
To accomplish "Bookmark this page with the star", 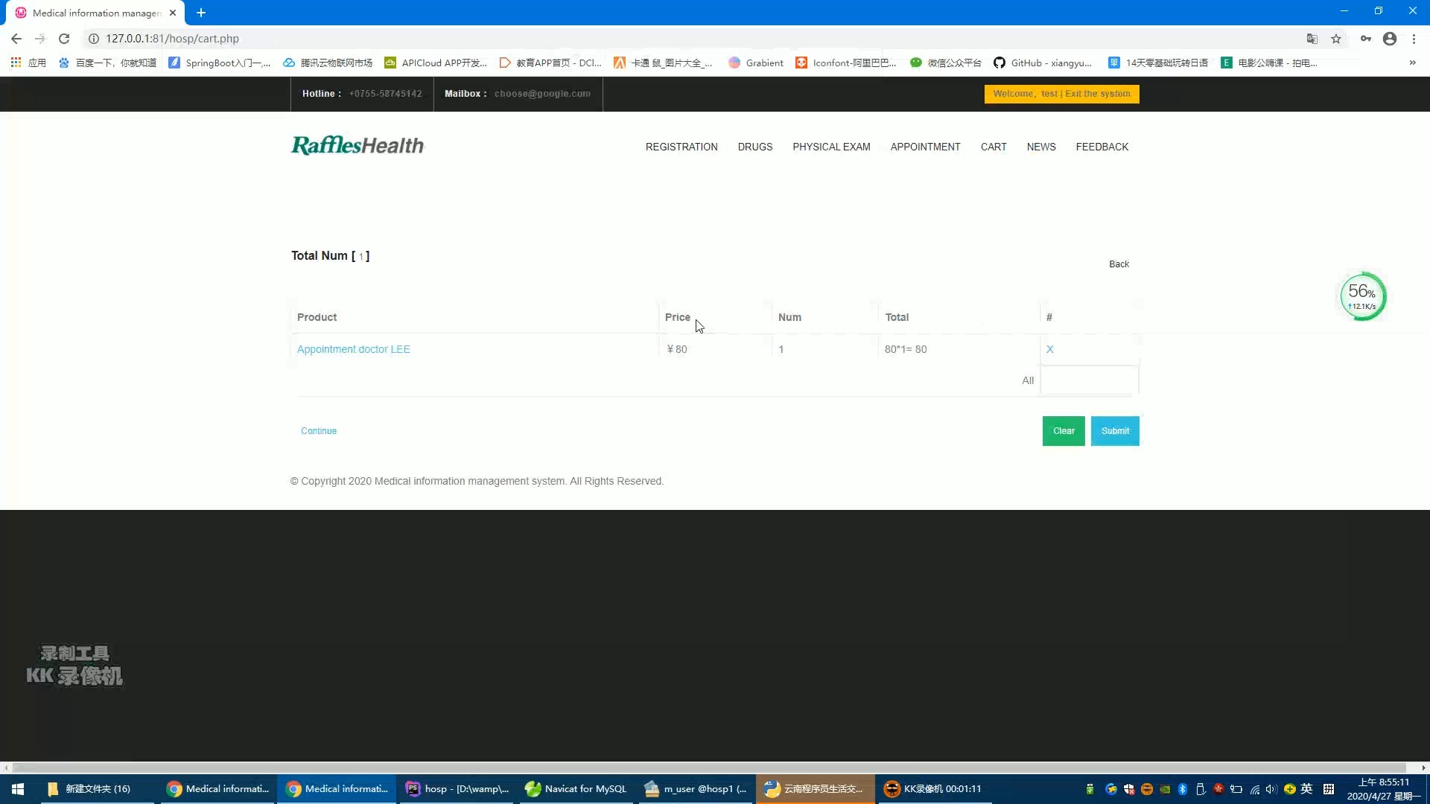I will [x=1336, y=39].
